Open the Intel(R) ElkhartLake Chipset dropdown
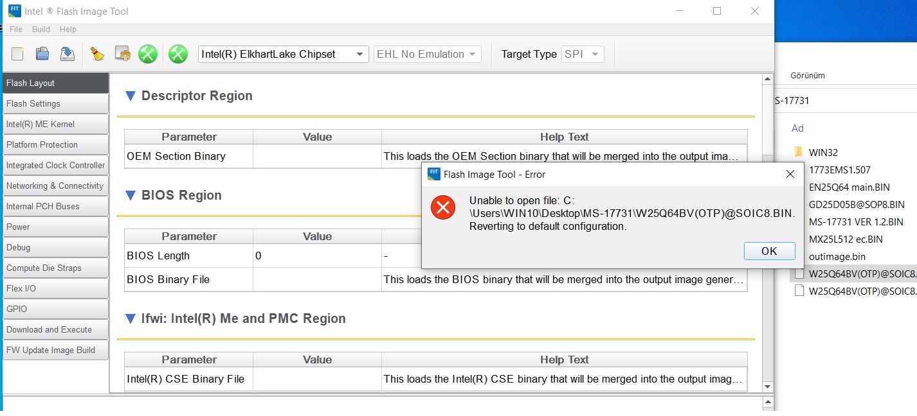The width and height of the screenshot is (917, 416). tap(284, 55)
